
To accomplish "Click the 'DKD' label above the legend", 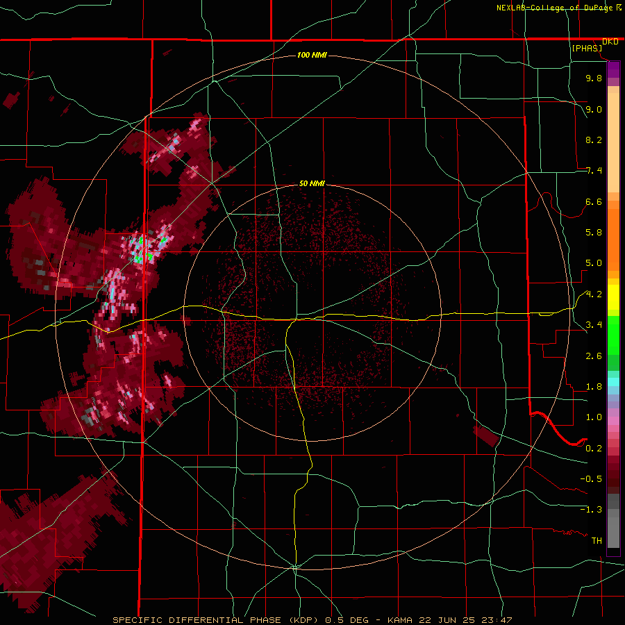I will click(x=610, y=42).
